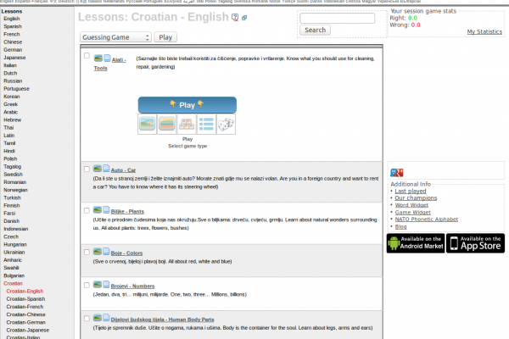Viewport: 509px width, 339px height.
Task: Select Russian in Lessons sidebar
Action: tap(13, 81)
